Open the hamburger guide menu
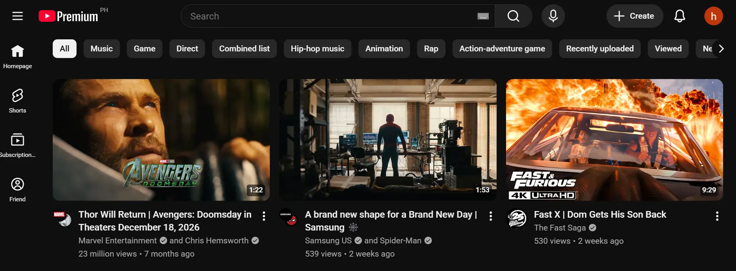Screen dimensions: 736x271 (18, 16)
